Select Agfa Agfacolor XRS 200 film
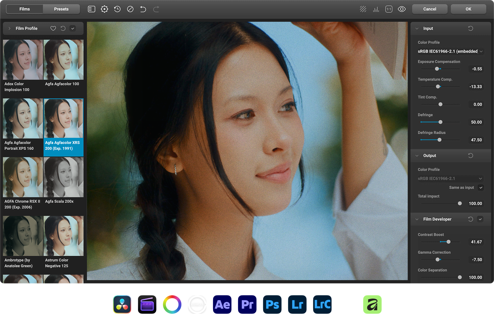 click(64, 127)
